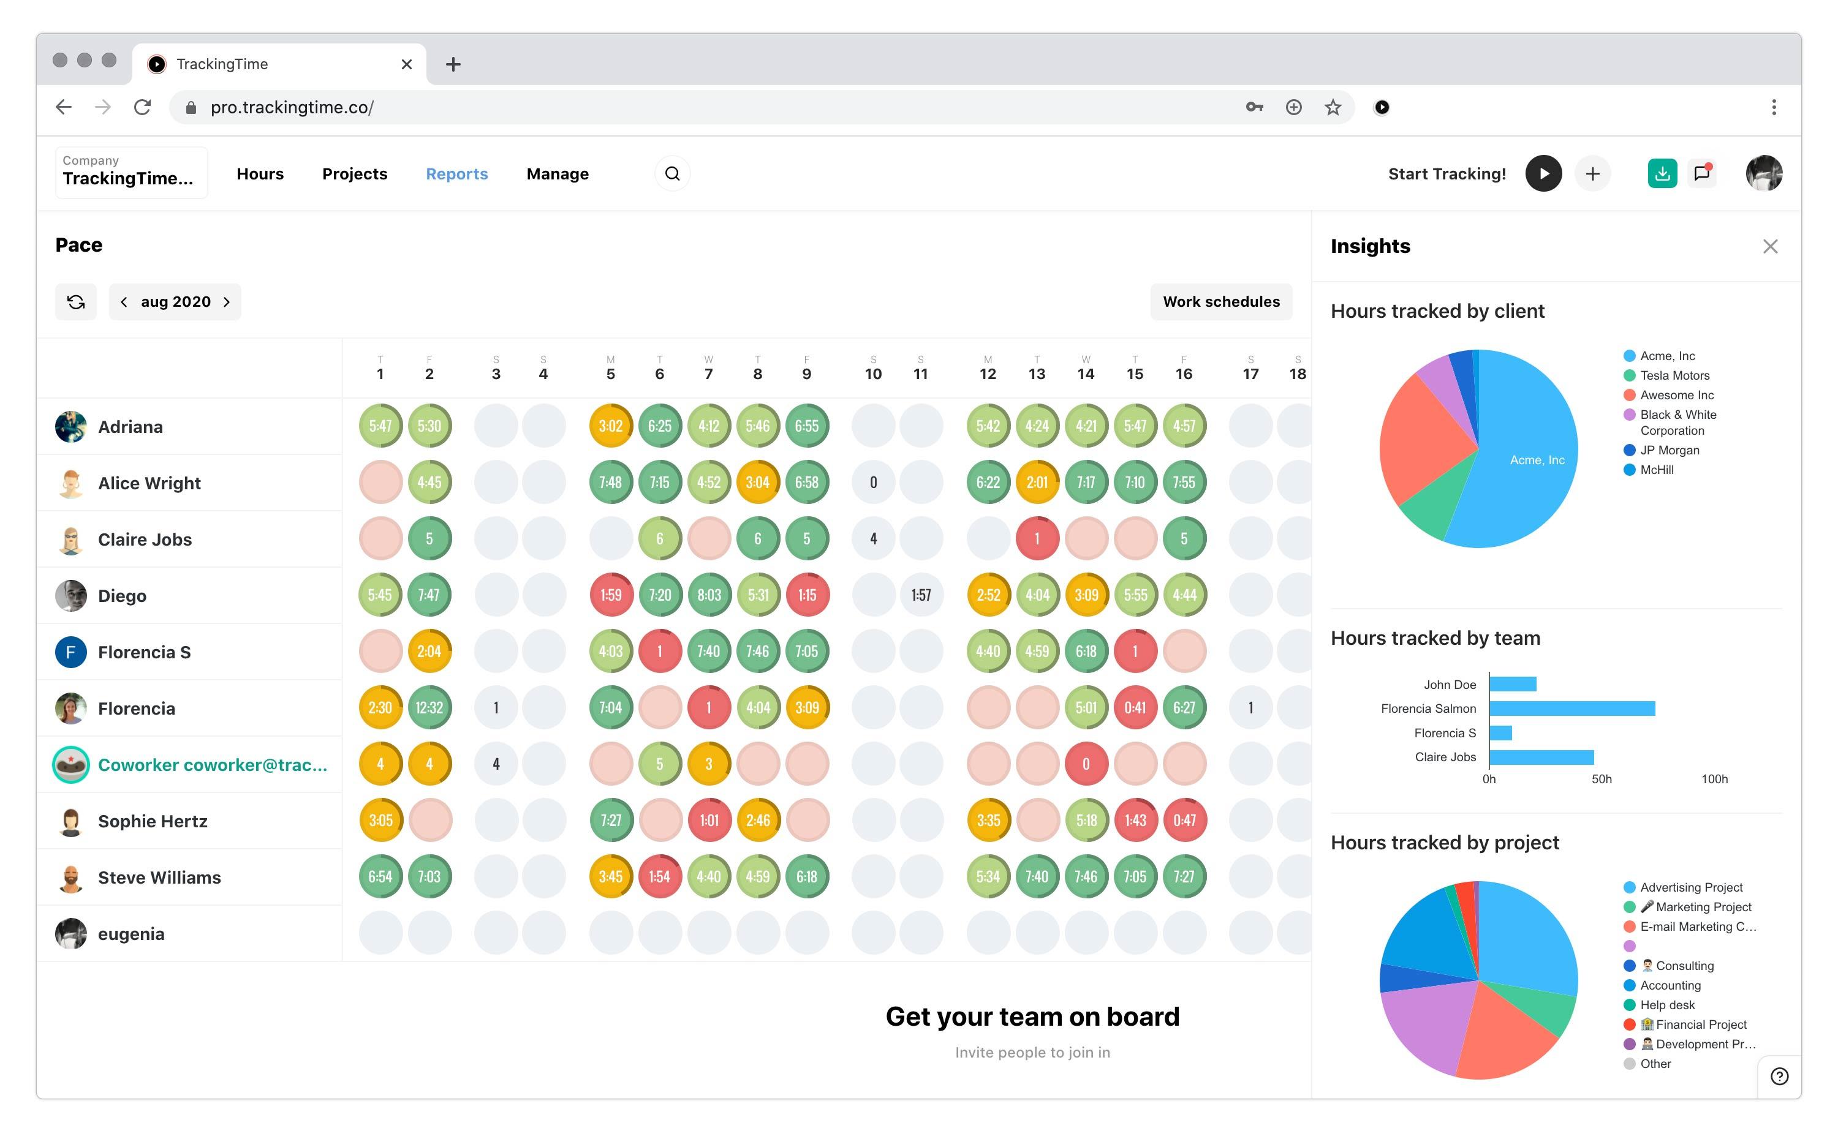Click Steve Williams' 1:54 cell on day 6
Image resolution: width=1838 pixels, height=1139 pixels.
tap(659, 876)
